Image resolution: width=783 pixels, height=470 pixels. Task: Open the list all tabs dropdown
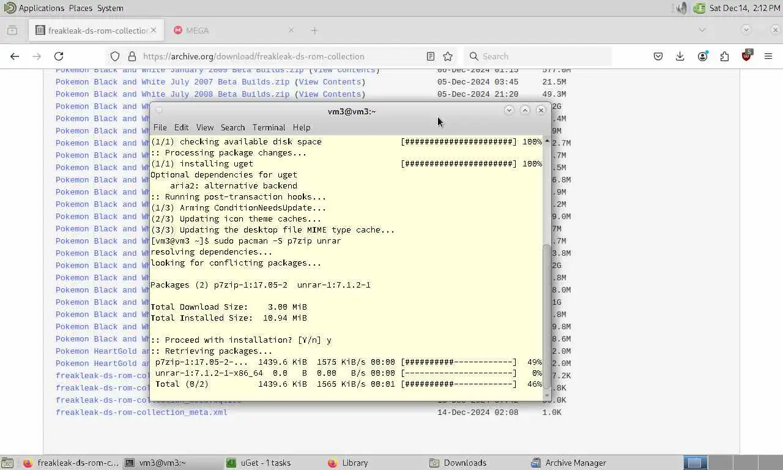(x=702, y=30)
